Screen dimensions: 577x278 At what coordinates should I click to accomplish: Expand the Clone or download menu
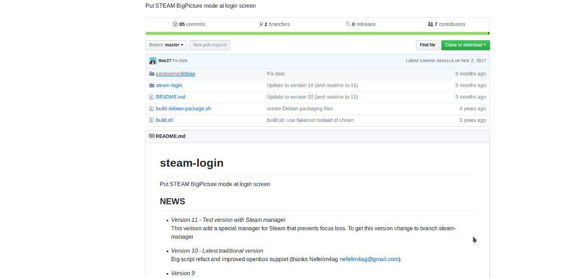(x=465, y=45)
